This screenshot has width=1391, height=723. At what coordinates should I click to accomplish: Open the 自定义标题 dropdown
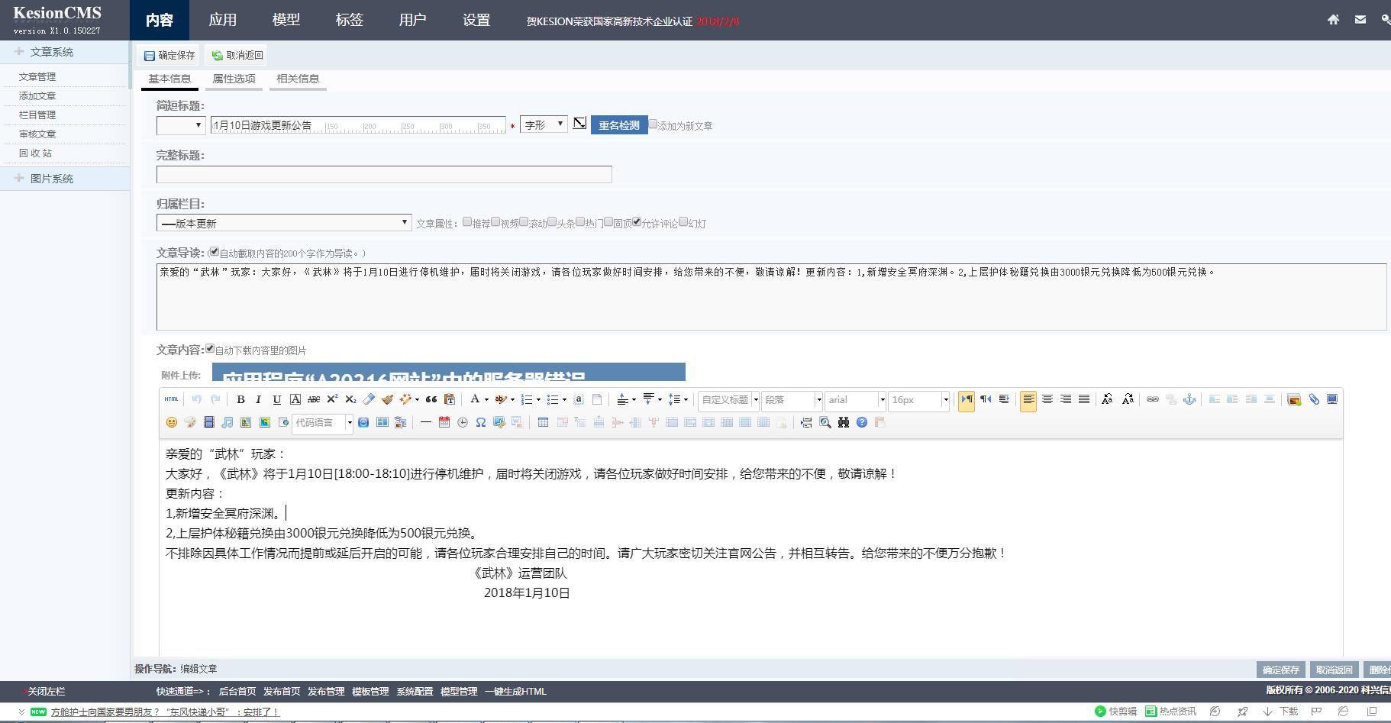click(x=729, y=400)
